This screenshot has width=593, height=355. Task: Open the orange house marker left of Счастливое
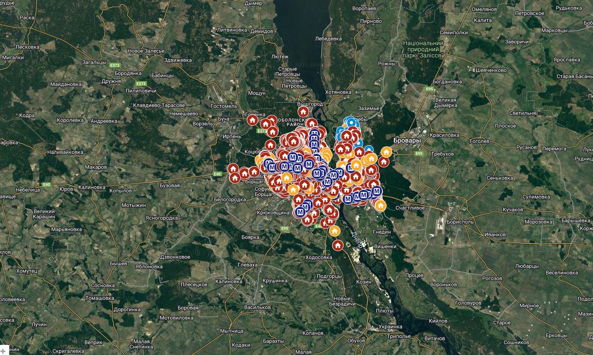click(x=380, y=205)
